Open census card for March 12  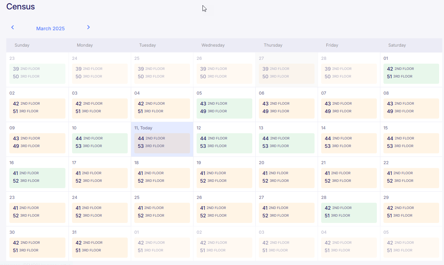pyautogui.click(x=224, y=143)
